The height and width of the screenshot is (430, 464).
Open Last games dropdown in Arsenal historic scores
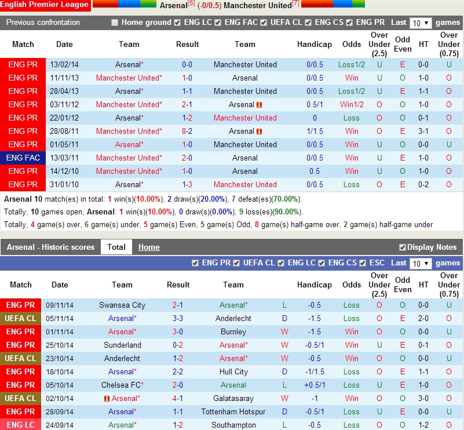pos(421,263)
